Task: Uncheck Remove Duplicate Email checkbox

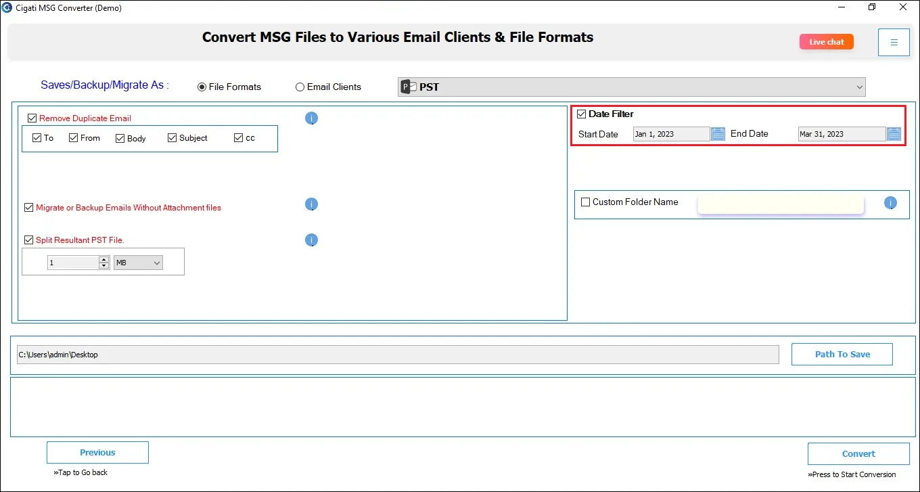Action: coord(32,118)
